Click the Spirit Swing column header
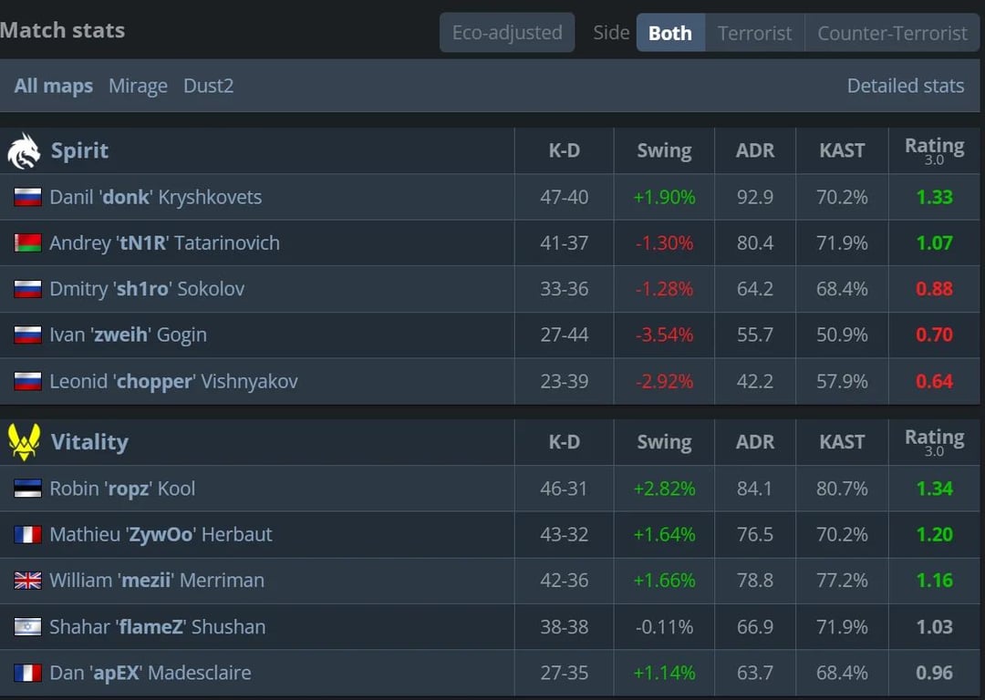The width and height of the screenshot is (985, 700). [x=664, y=151]
